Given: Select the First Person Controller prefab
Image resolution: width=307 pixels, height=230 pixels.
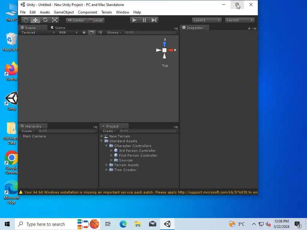Looking at the screenshot, I should (x=138, y=155).
